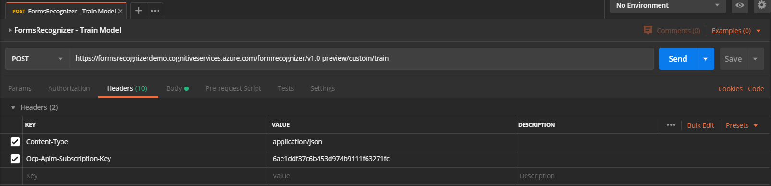Click Bulk Edit for headers

click(700, 125)
